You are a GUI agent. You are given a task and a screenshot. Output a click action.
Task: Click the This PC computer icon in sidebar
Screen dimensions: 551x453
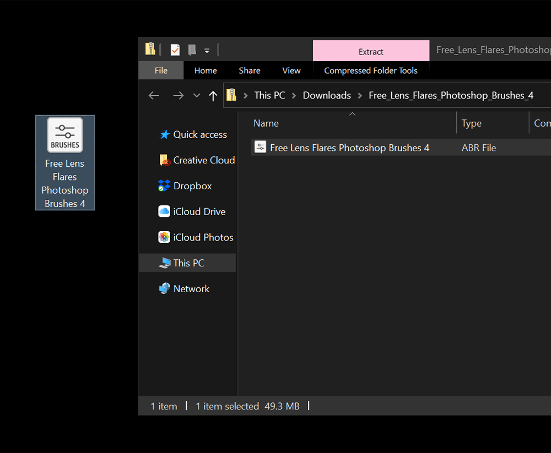164,263
